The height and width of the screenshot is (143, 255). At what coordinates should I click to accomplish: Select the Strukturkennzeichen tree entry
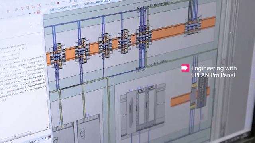13,46
